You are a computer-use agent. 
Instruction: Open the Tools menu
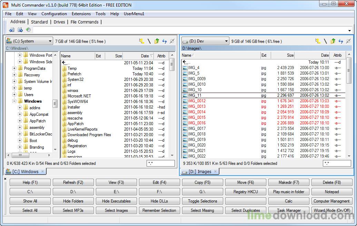click(x=101, y=14)
